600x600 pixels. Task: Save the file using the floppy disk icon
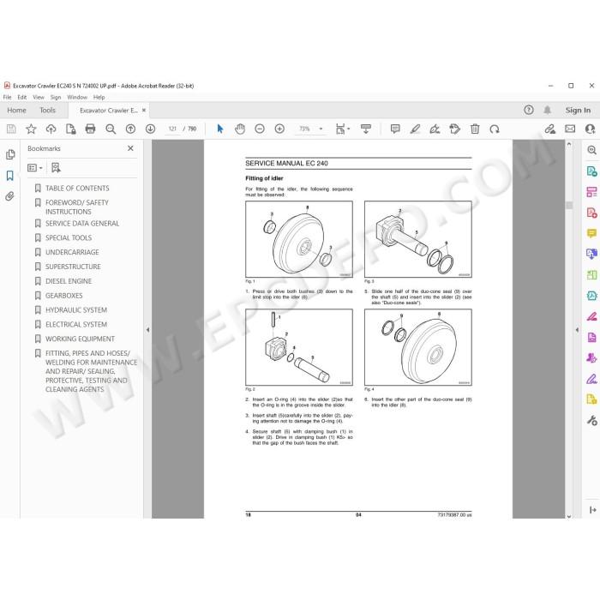(x=11, y=129)
